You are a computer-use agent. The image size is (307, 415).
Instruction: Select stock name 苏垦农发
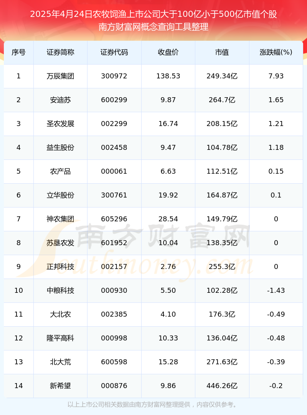point(60,243)
